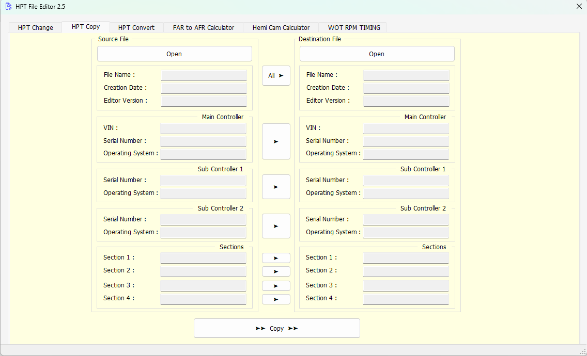Click the All arrow copy button
Image resolution: width=587 pixels, height=356 pixels.
(x=276, y=76)
